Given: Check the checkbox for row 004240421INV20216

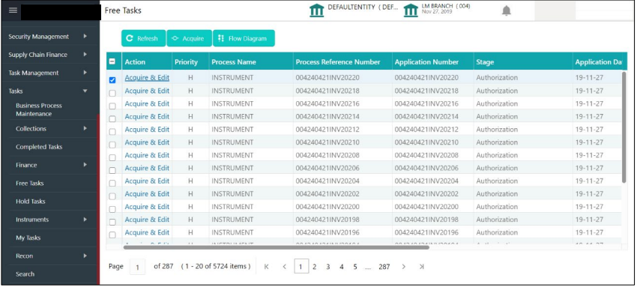Looking at the screenshot, I should point(112,106).
